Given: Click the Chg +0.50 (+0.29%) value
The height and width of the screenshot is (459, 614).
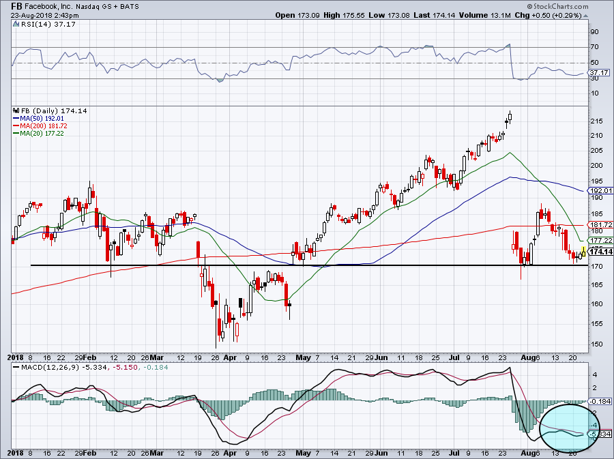Looking at the screenshot, I should pos(549,15).
